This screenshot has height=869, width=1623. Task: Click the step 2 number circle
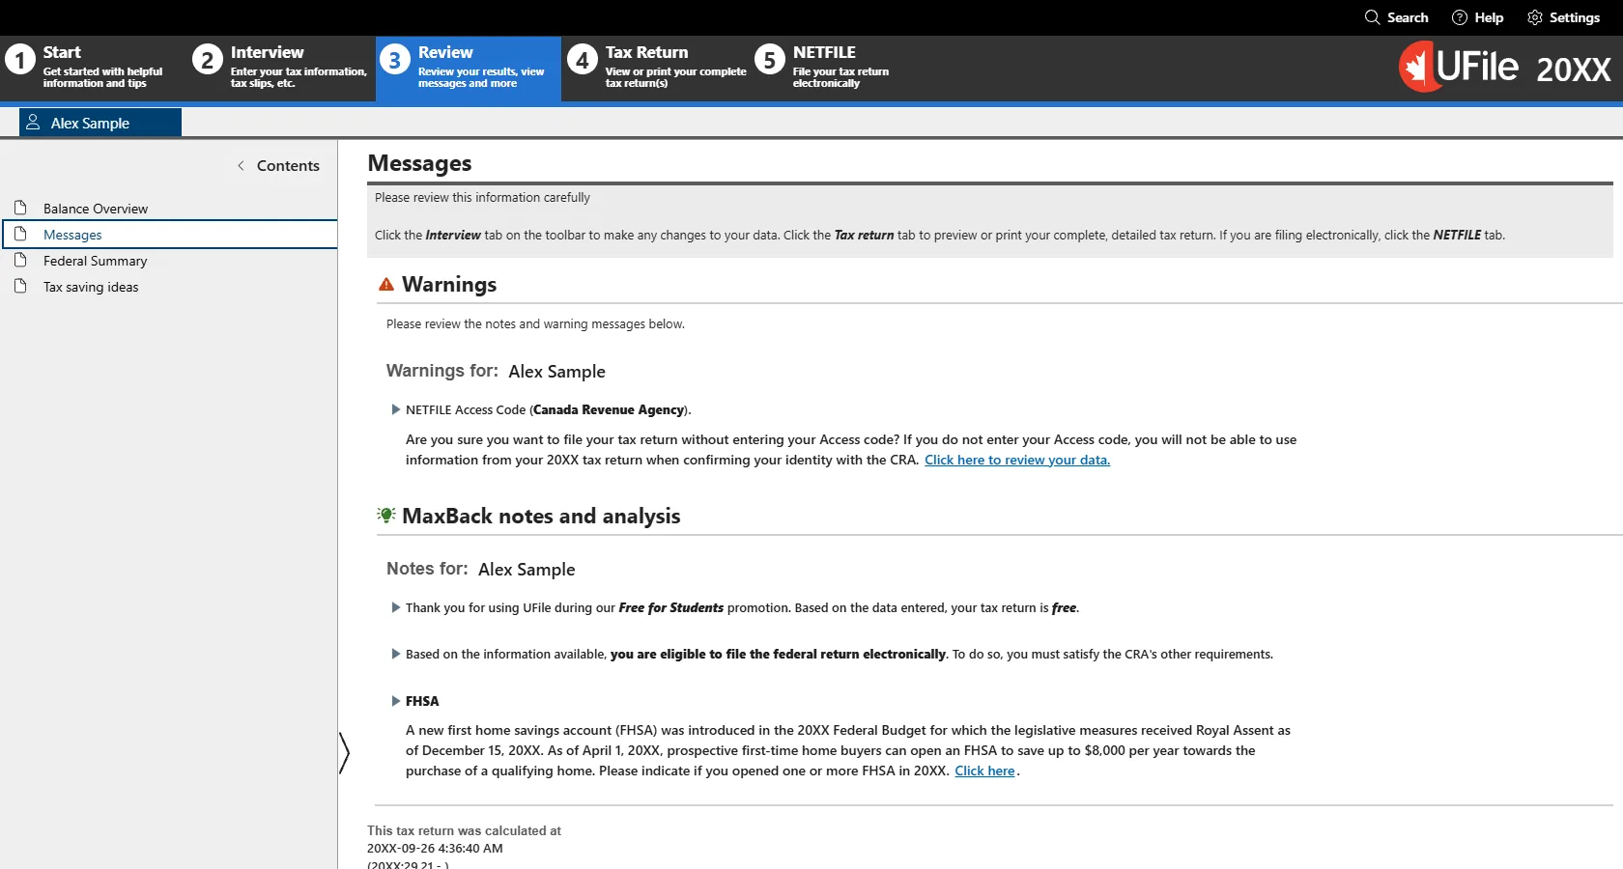tap(207, 60)
